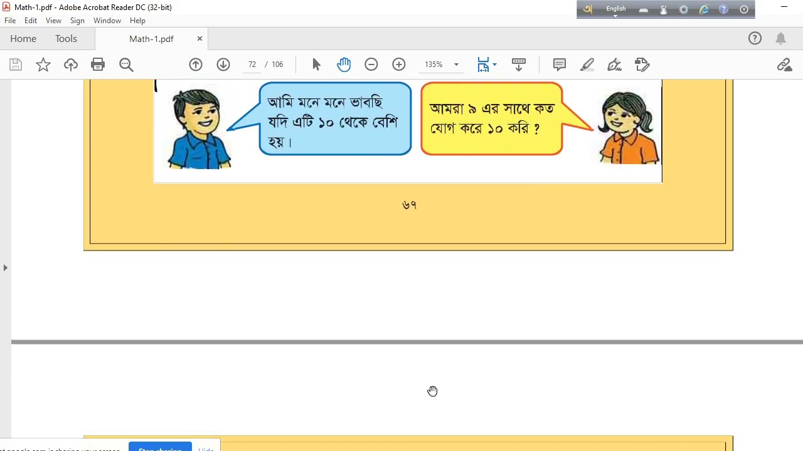The image size is (803, 451).
Task: Open the more tools stamp icon
Action: (642, 65)
